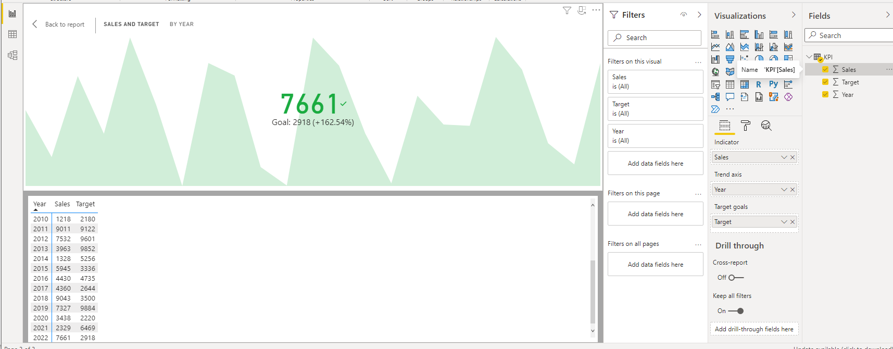Open the Format paint roller tab
Screen dimensions: 893x349
[x=746, y=126]
